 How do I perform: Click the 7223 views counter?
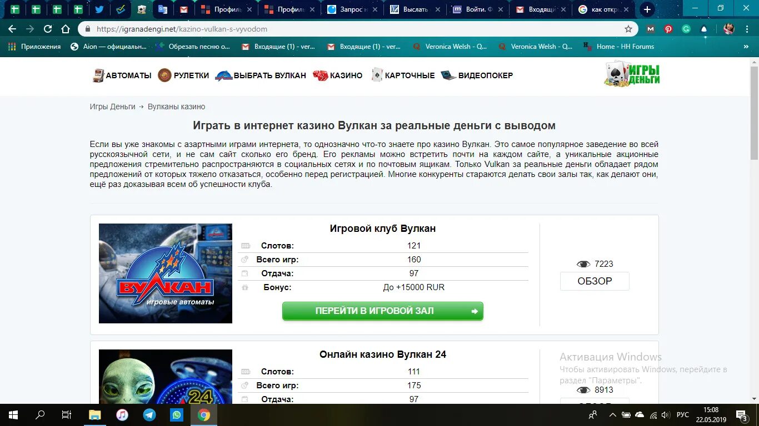click(595, 264)
